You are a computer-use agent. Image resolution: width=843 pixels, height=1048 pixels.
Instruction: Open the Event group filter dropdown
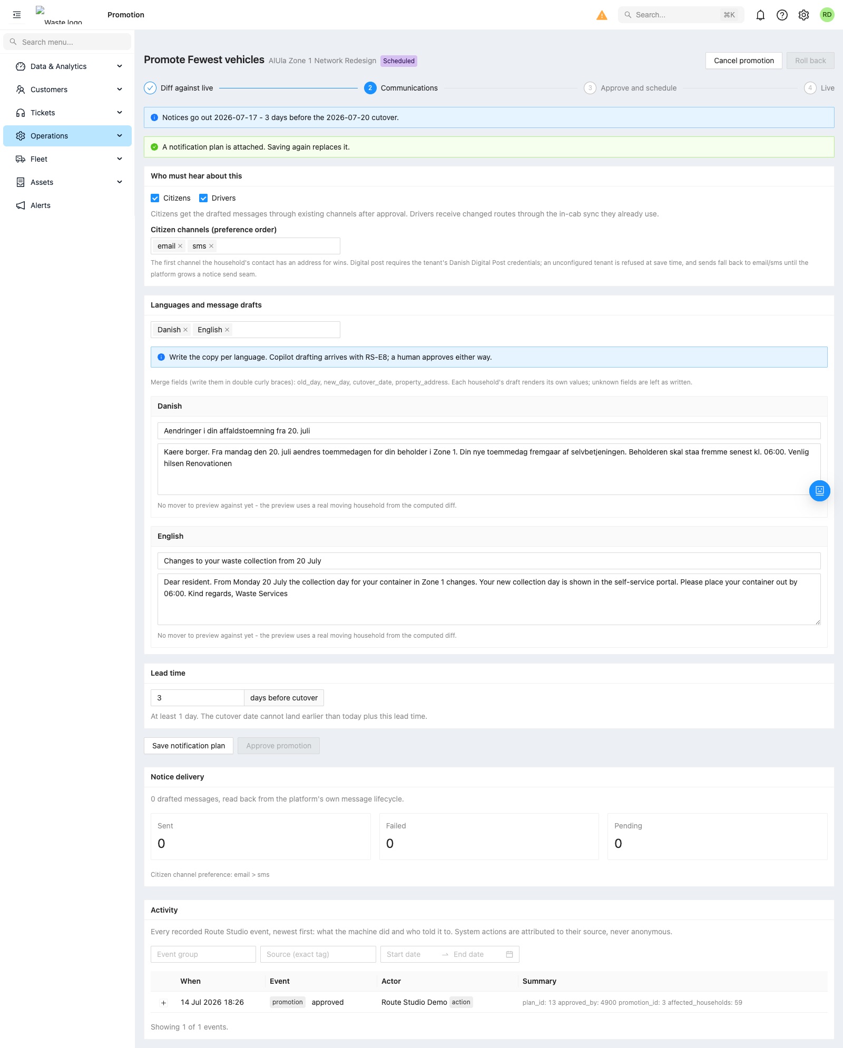pyautogui.click(x=203, y=954)
